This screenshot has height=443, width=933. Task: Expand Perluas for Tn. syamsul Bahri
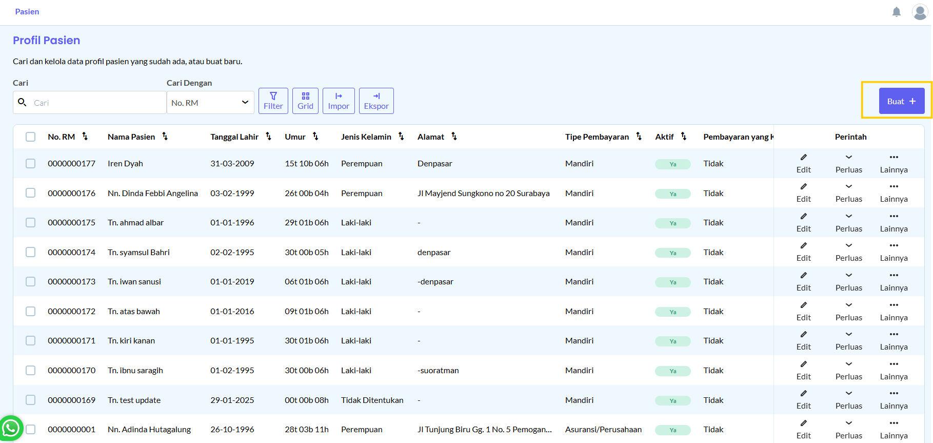point(849,252)
